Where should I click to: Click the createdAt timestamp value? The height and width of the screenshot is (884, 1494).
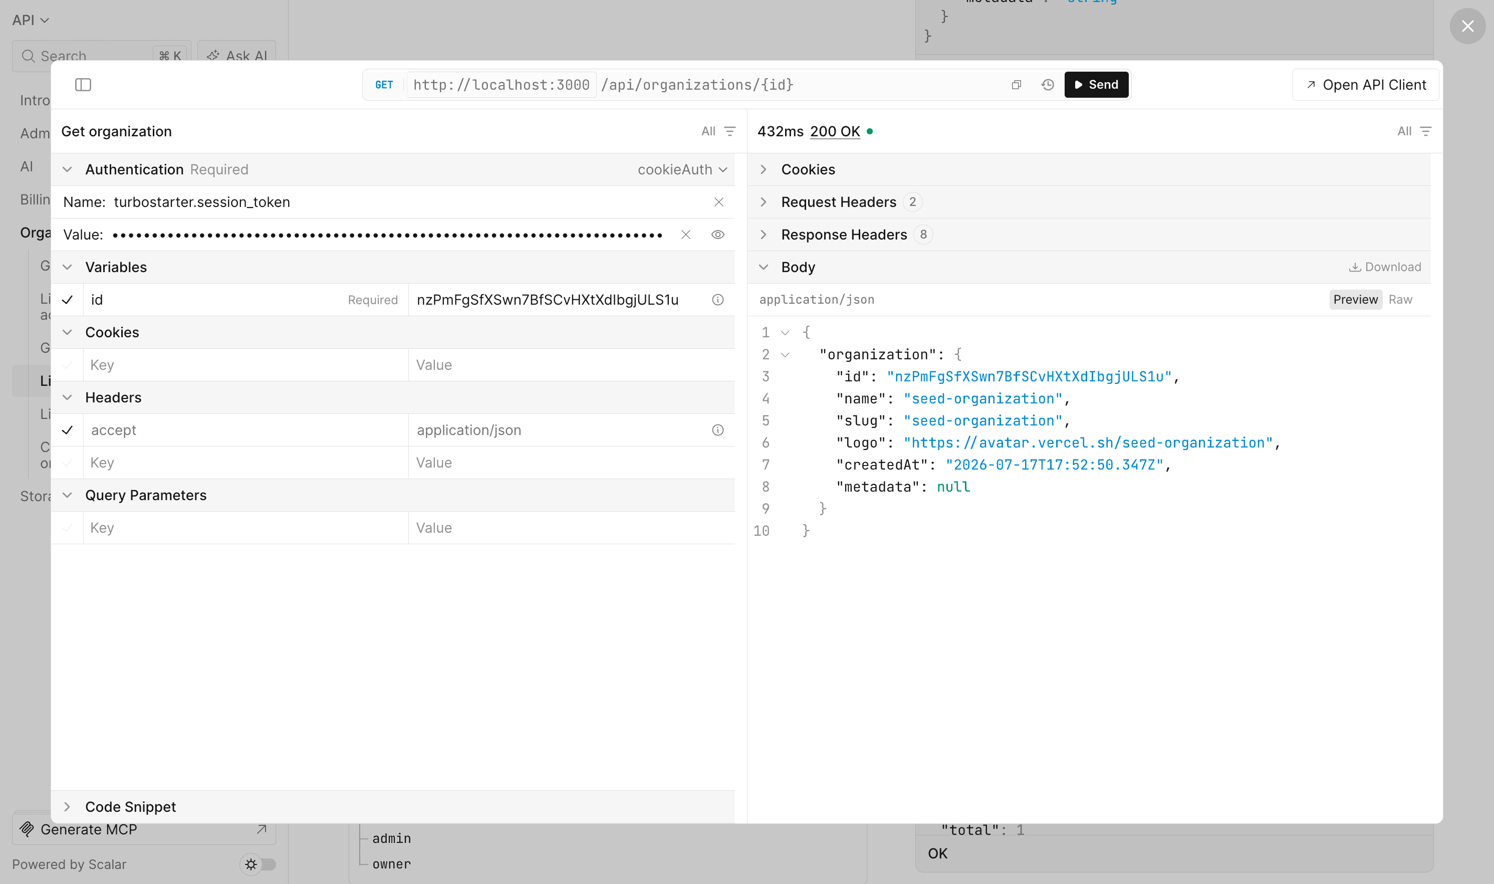[x=1055, y=465]
